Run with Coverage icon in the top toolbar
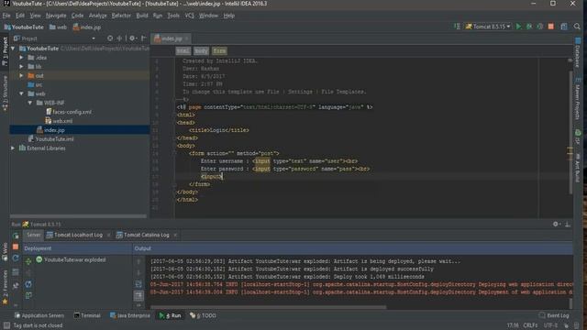 click(540, 27)
